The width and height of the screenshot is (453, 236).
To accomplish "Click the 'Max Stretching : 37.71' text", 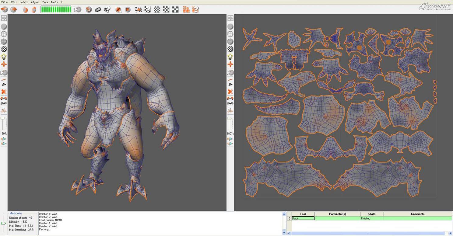I will point(22,230).
